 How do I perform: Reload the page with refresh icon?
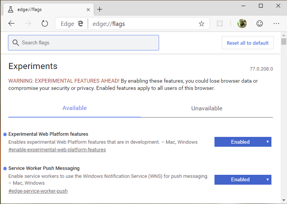(x=45, y=24)
